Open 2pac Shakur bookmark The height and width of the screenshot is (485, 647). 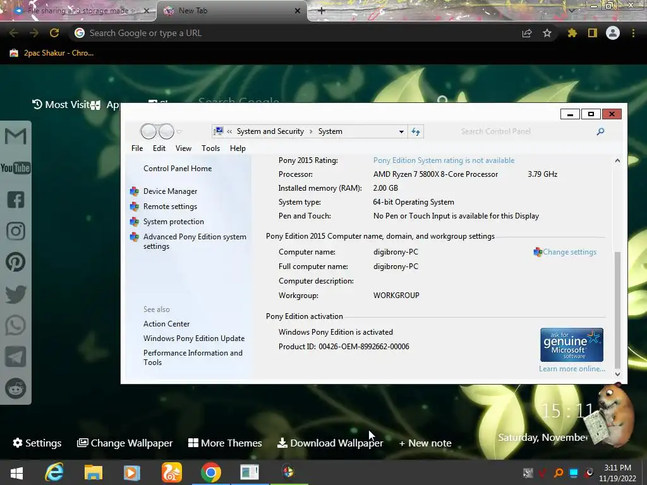pos(52,53)
